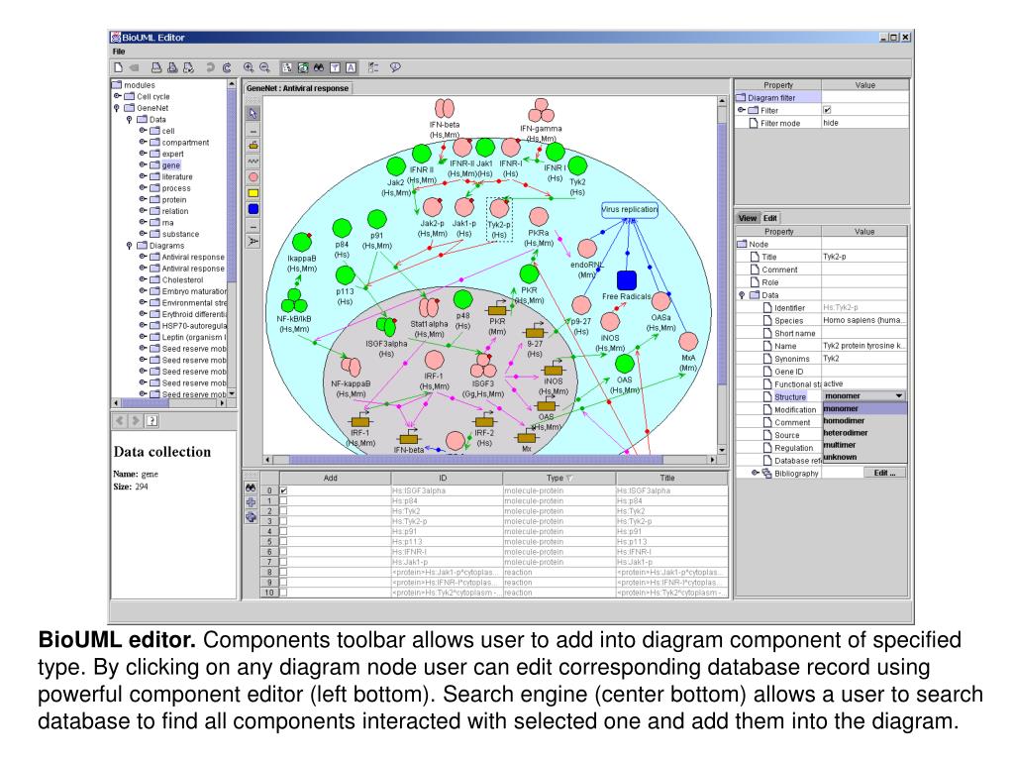Click the toolbar icon with letter A
1014x761 pixels.
tap(352, 67)
